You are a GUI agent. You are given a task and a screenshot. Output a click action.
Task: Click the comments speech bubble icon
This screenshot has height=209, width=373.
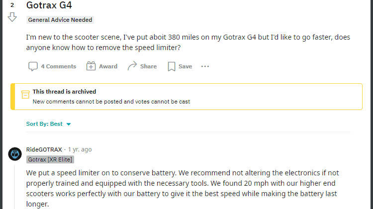click(x=33, y=66)
